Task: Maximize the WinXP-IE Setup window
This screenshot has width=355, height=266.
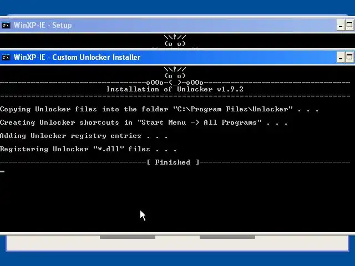Action: point(349,25)
